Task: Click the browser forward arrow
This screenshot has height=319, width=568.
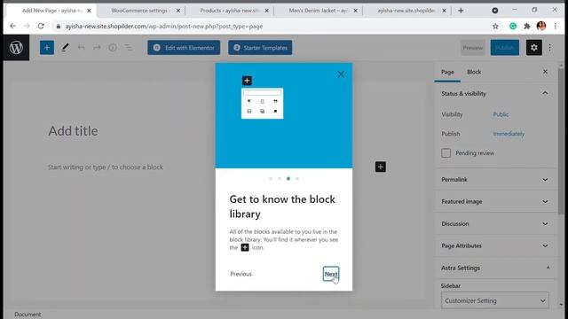Action: 27,26
